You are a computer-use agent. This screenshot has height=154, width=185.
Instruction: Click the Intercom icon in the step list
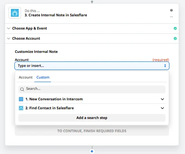(21, 99)
